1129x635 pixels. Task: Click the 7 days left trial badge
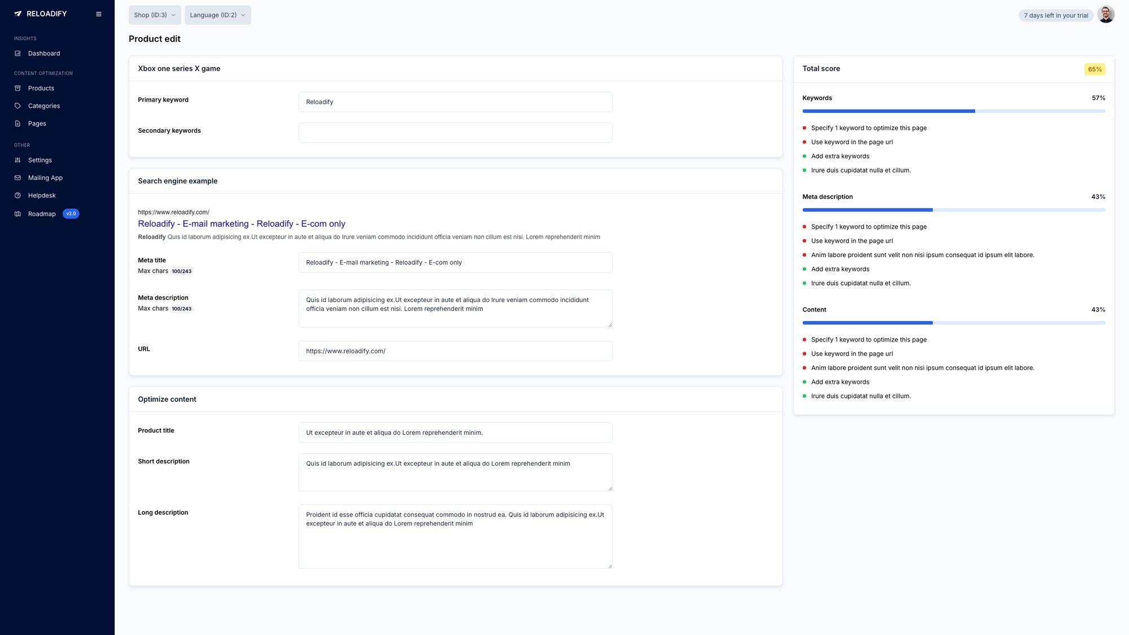click(x=1056, y=15)
